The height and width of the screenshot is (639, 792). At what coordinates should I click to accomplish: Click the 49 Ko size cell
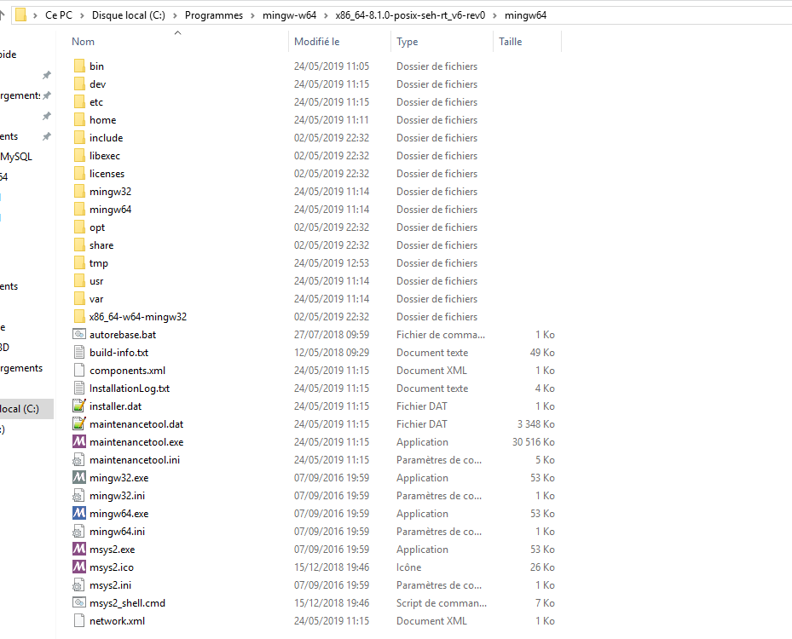click(x=542, y=353)
